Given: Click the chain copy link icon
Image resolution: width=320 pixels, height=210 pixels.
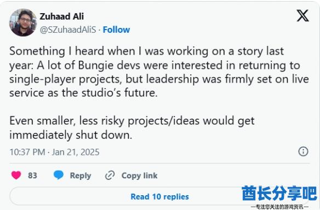Looking at the screenshot, I should pos(110,176).
